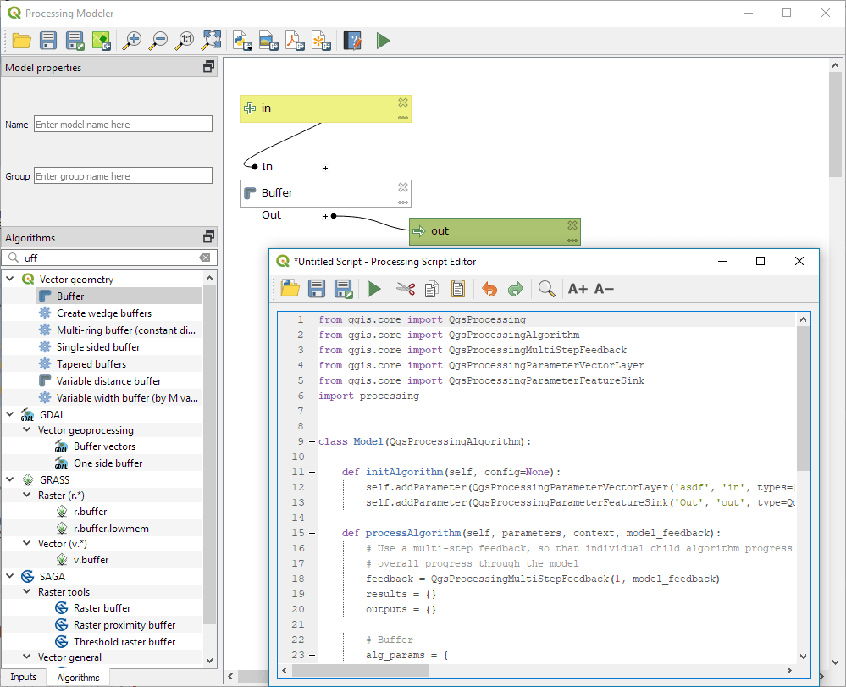
Task: Collapse Raster (r.*) subgroup
Action: pyautogui.click(x=26, y=495)
